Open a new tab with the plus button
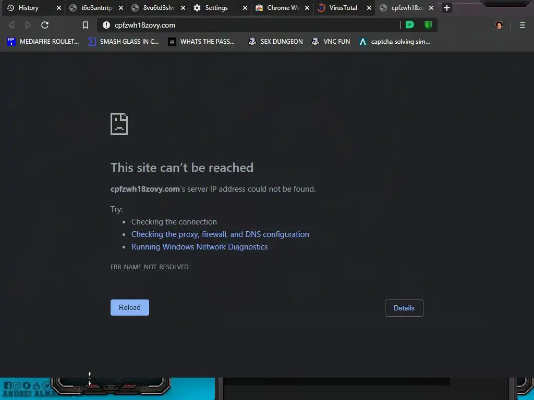The image size is (534, 400). [447, 8]
